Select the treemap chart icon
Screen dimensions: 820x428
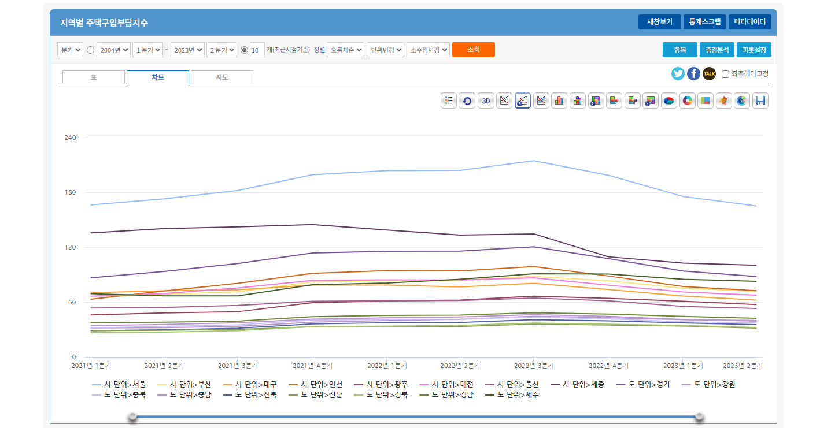(706, 101)
